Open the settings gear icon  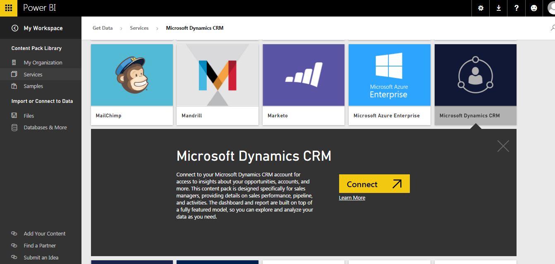click(x=481, y=8)
